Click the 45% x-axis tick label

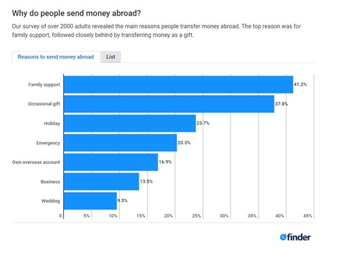308,216
